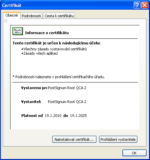Click the certificate icon image

(18, 31)
